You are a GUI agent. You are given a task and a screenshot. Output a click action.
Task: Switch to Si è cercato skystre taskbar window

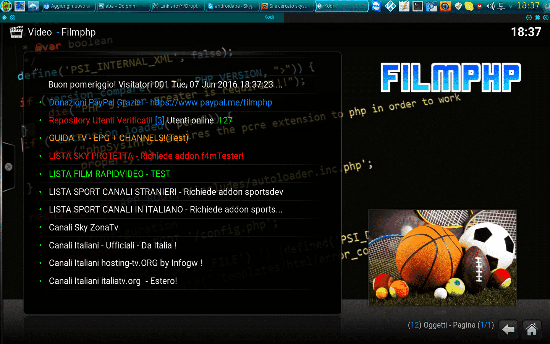pyautogui.click(x=287, y=6)
